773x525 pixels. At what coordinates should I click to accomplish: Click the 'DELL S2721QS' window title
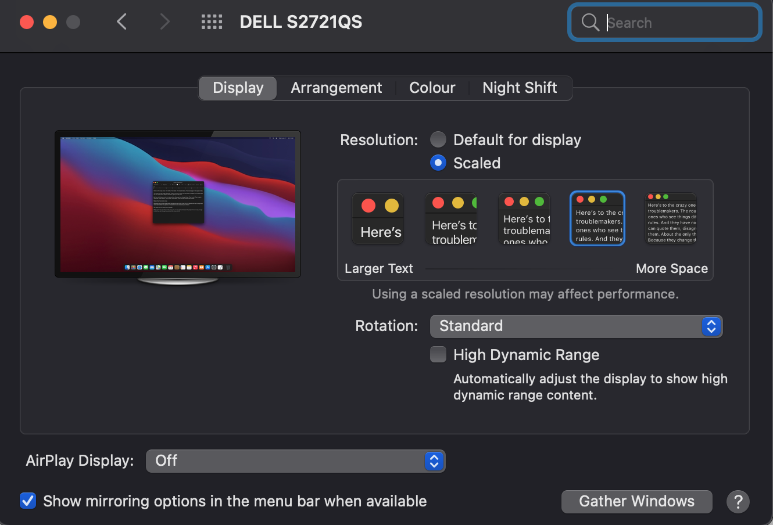pos(301,22)
